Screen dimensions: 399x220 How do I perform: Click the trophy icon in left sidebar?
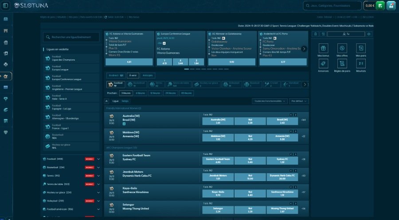6,99
